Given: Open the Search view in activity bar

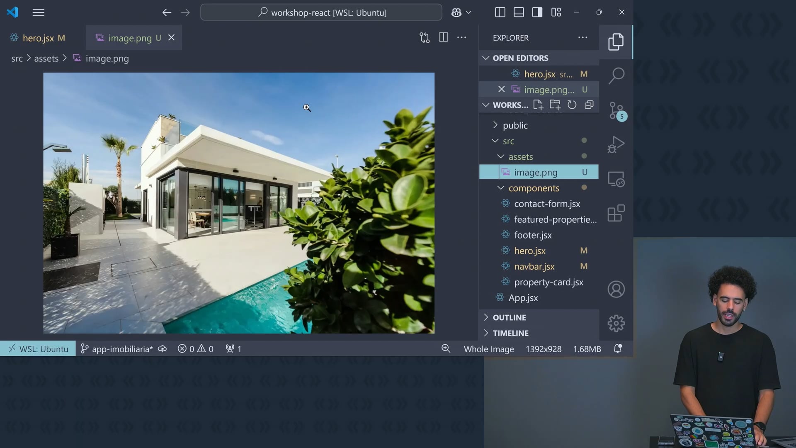Looking at the screenshot, I should point(616,75).
